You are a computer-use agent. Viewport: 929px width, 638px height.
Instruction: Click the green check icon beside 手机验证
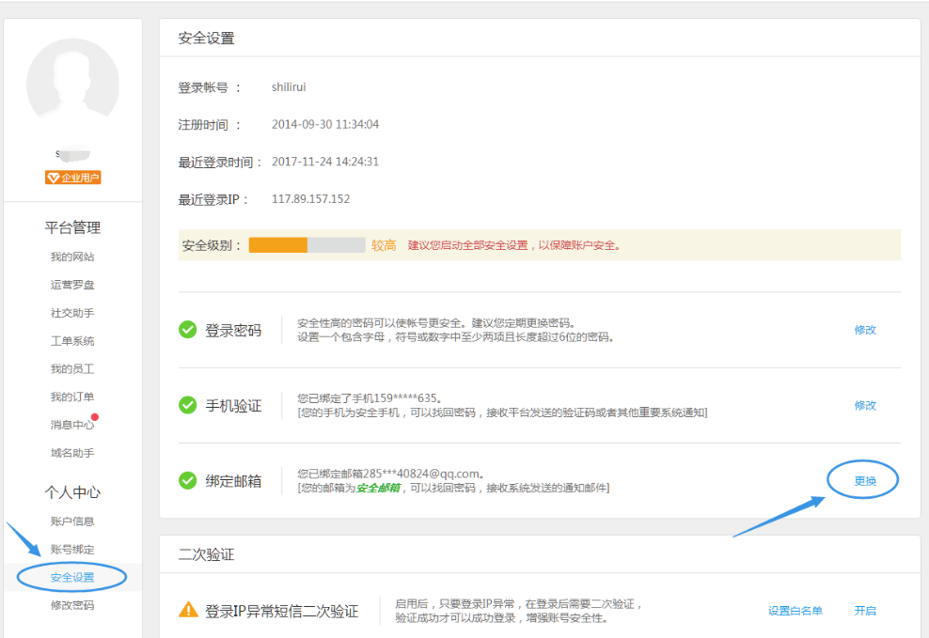187,405
